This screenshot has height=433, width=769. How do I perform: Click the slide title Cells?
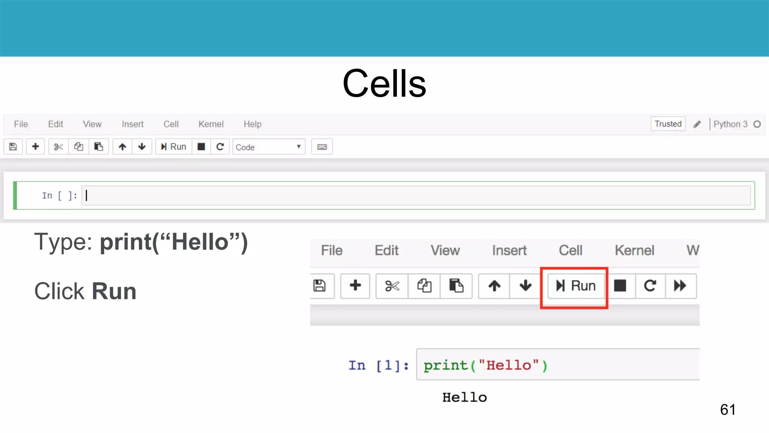[x=384, y=83]
